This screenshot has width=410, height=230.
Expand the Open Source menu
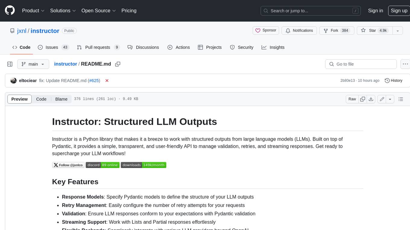point(99,11)
